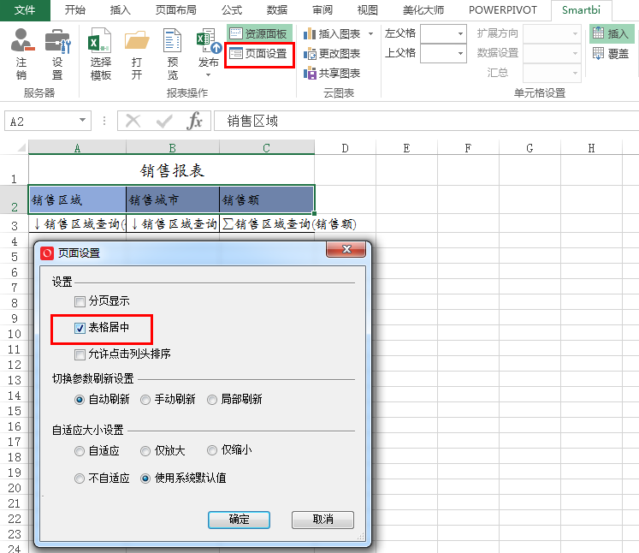Open the 上父格 dropdown

460,53
